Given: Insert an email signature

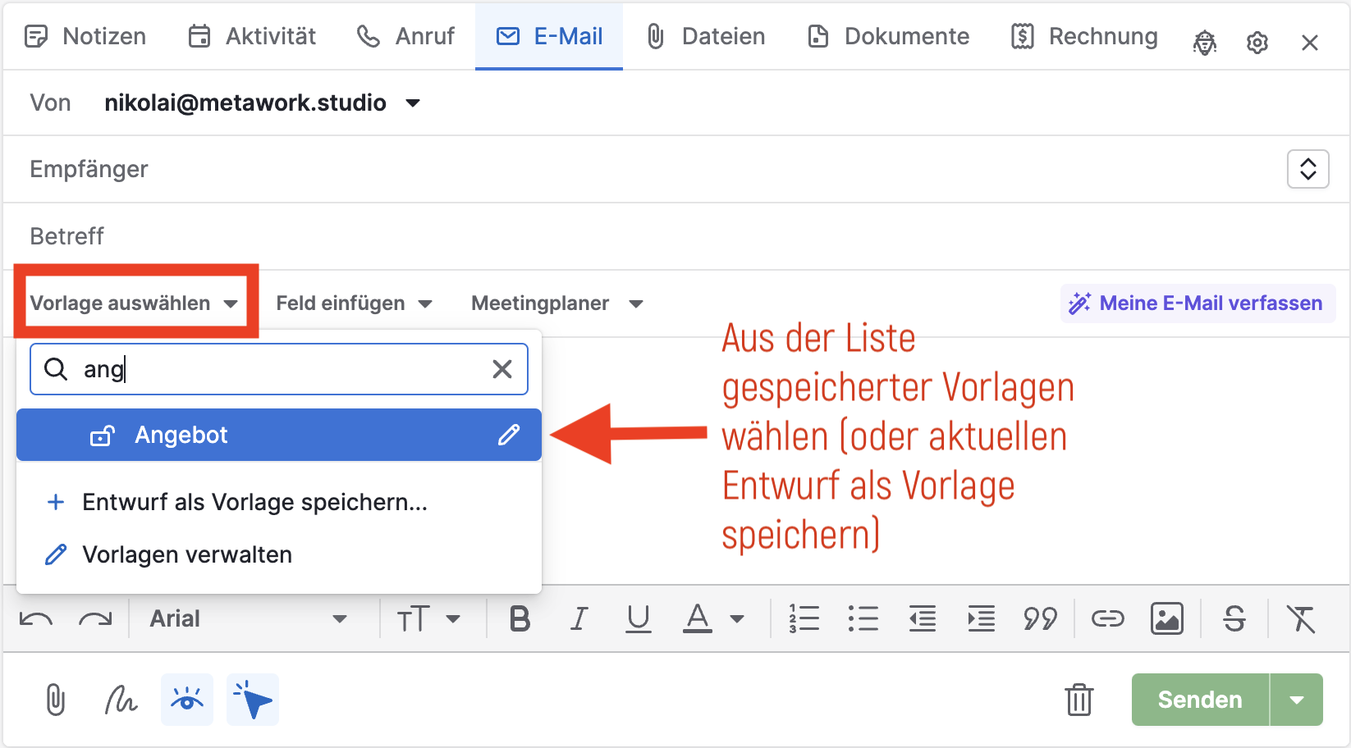Looking at the screenshot, I should pos(121,700).
